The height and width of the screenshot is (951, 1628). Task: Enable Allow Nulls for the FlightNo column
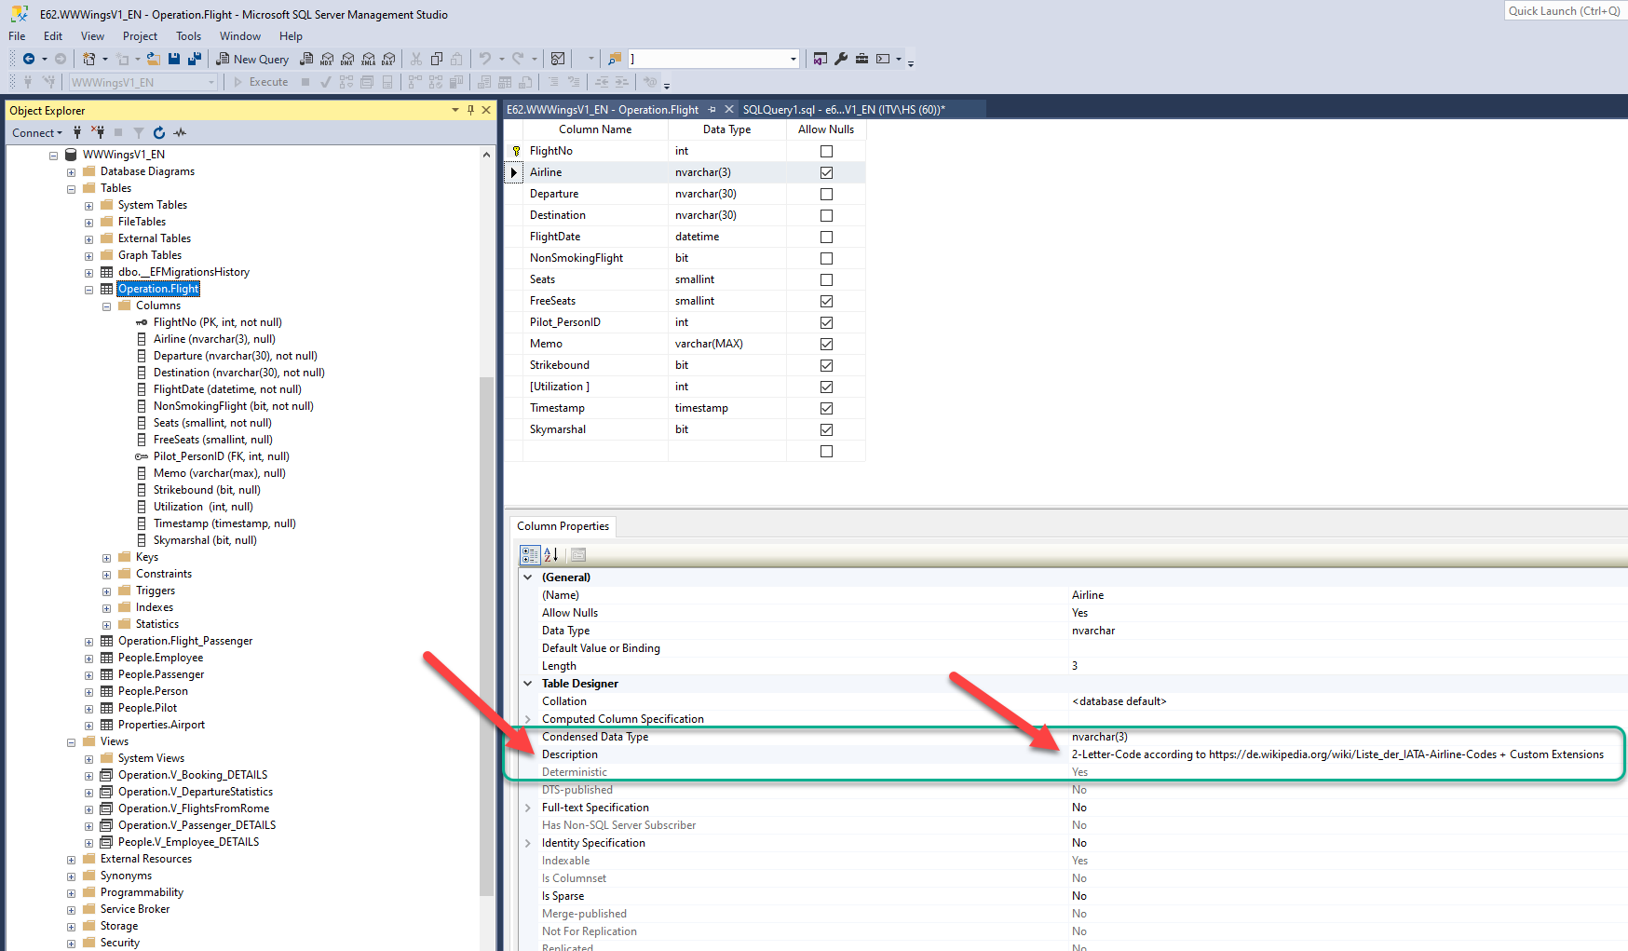click(826, 151)
